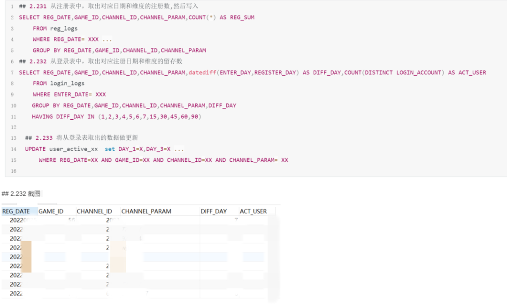
Task: Click the table name "user_active_xx" in the code
Action: pos(73,149)
